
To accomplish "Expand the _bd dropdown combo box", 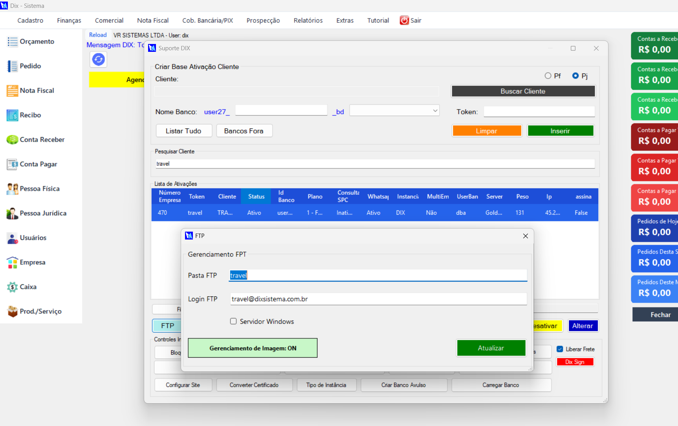I will click(x=435, y=111).
